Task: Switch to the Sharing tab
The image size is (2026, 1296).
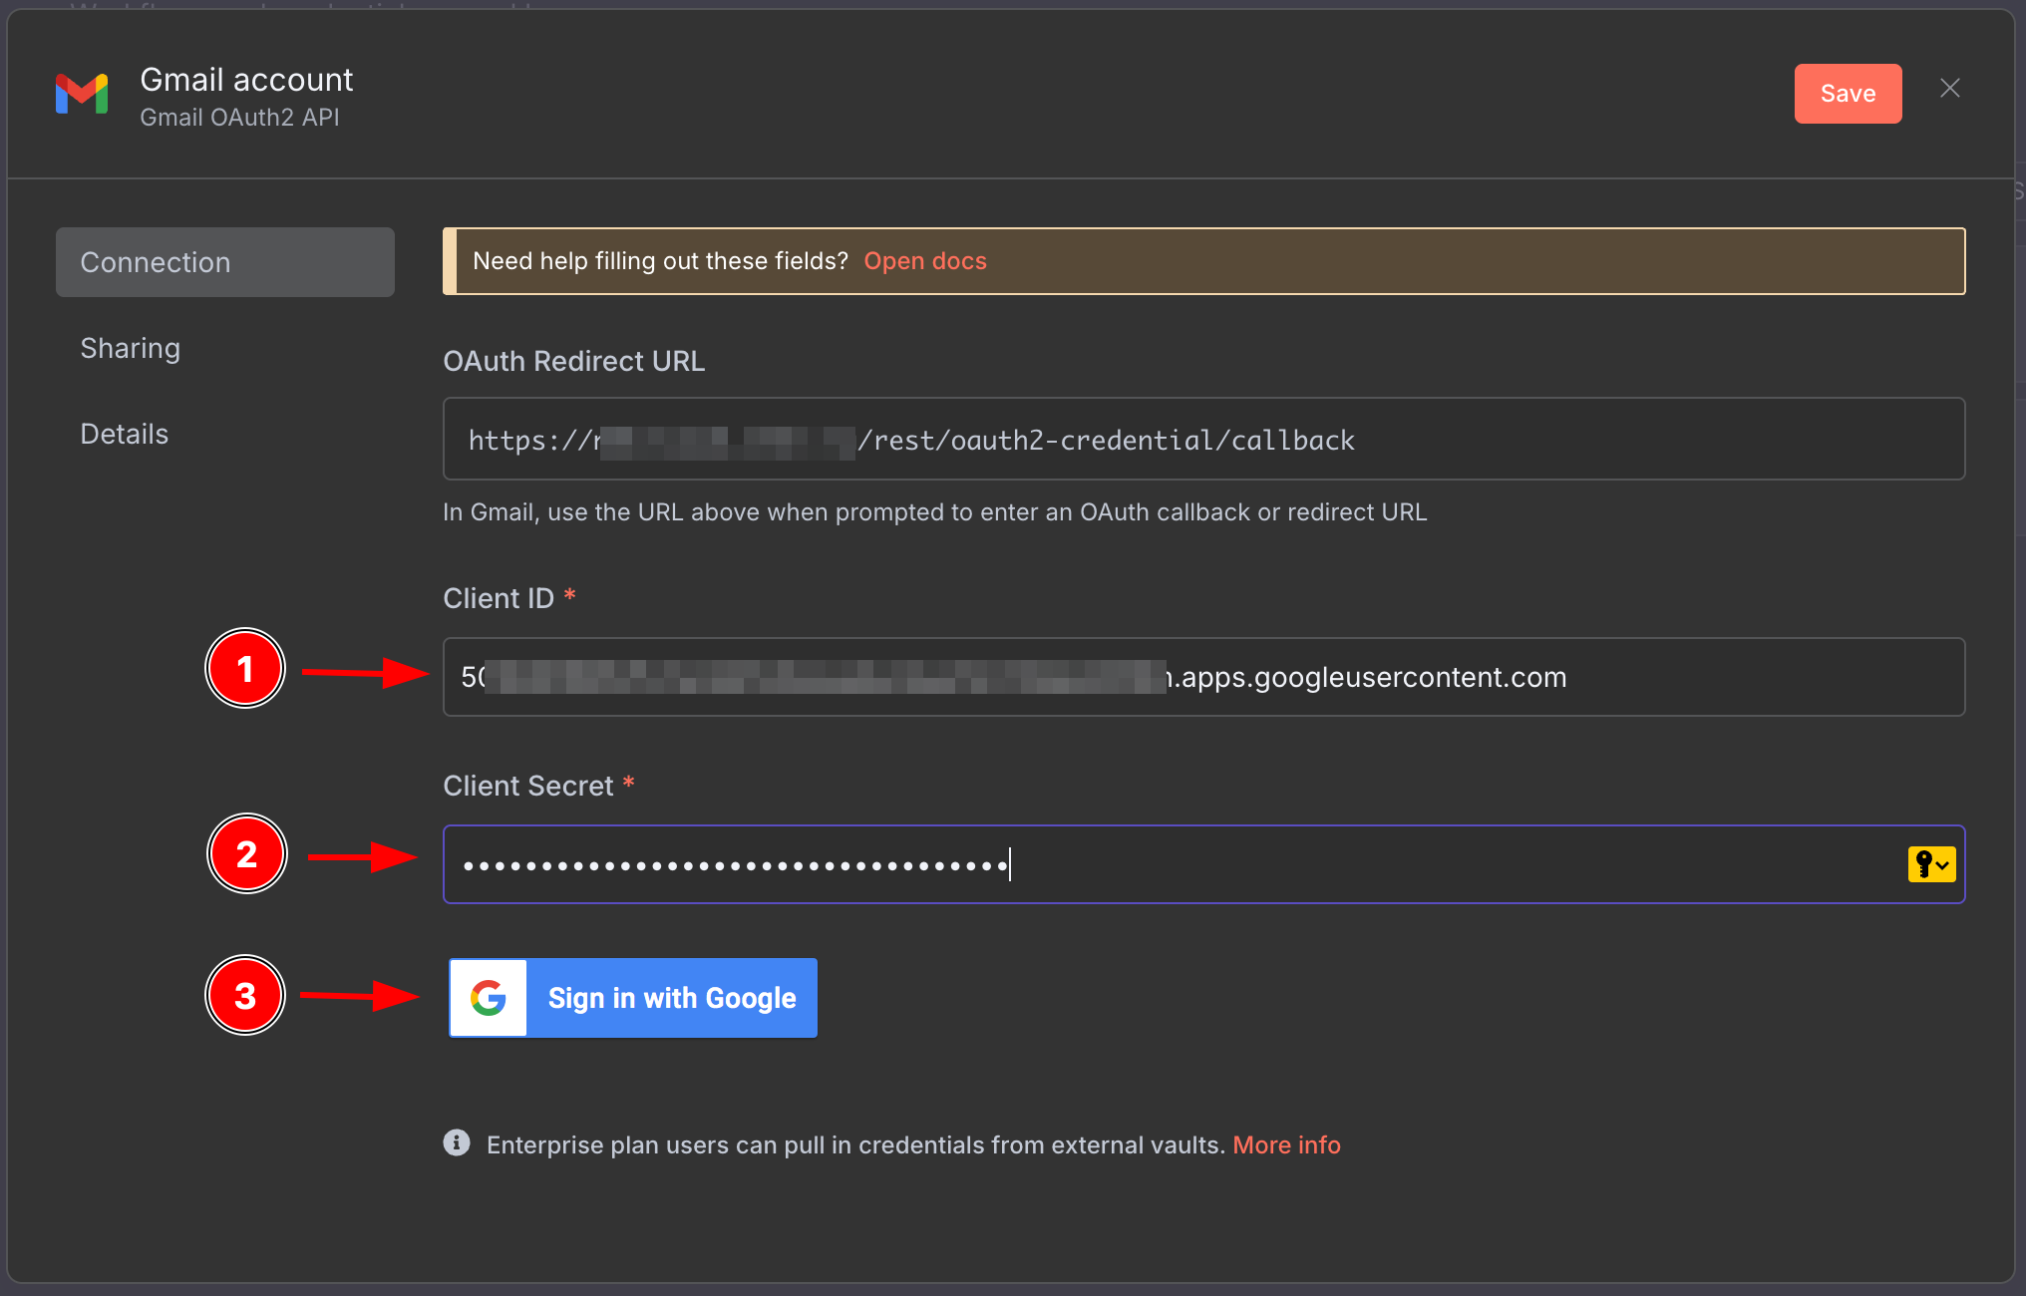Action: (131, 348)
